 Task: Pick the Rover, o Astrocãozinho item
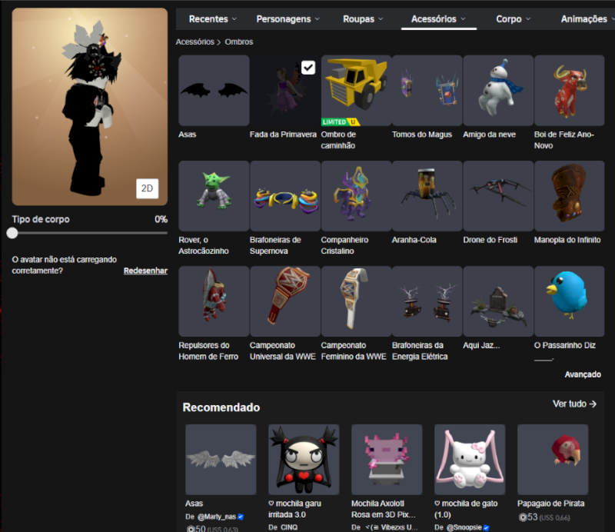click(214, 195)
